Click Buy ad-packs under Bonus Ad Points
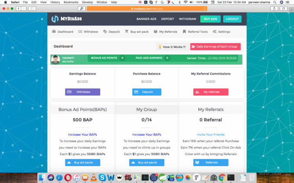Viewport: 294px width, 183px height. [x=83, y=162]
